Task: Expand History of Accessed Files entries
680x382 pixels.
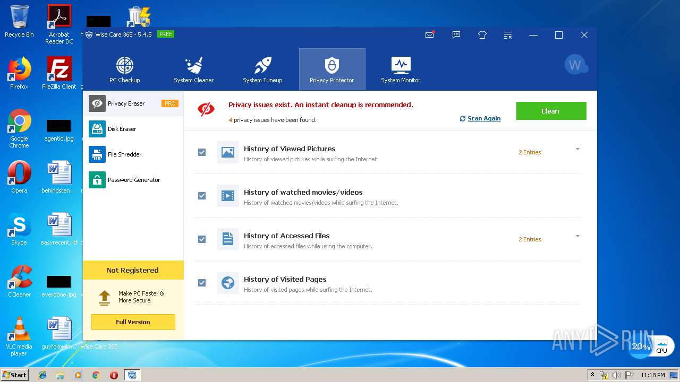Action: pos(577,236)
